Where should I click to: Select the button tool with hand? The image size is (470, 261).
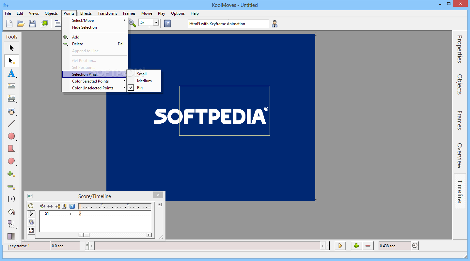point(11,111)
